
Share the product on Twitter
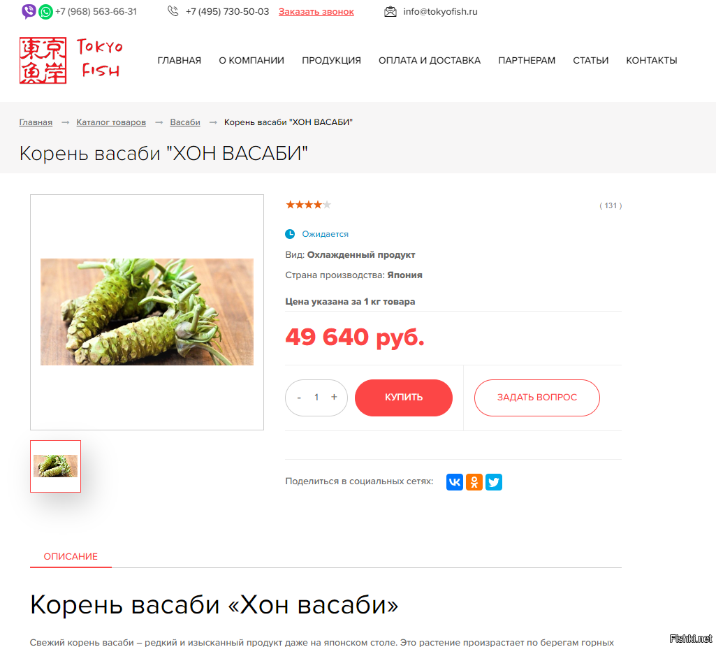[494, 481]
